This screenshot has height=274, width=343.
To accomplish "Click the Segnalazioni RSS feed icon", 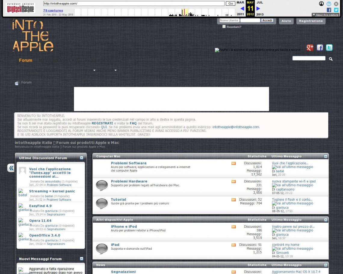I will tap(233, 272).
